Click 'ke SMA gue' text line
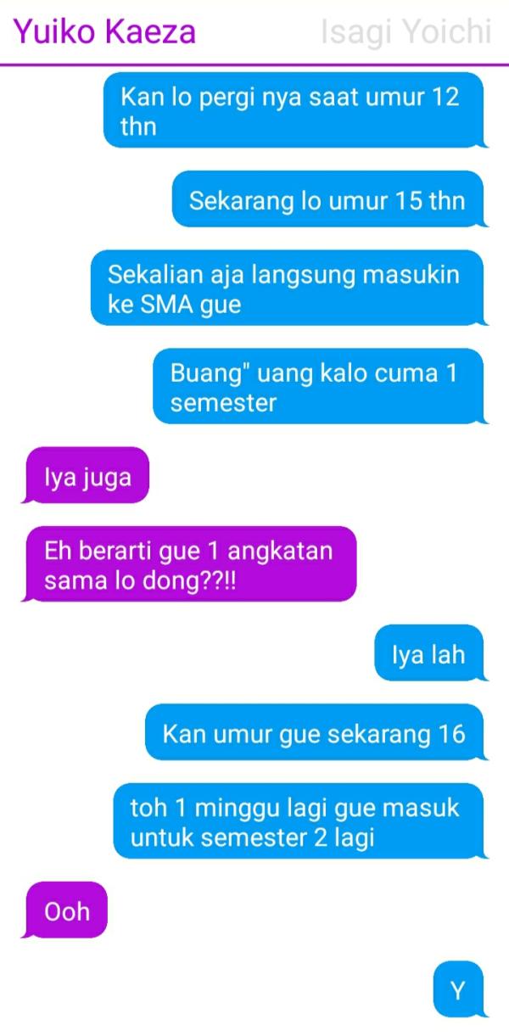The height and width of the screenshot is (1036, 509). tap(175, 305)
